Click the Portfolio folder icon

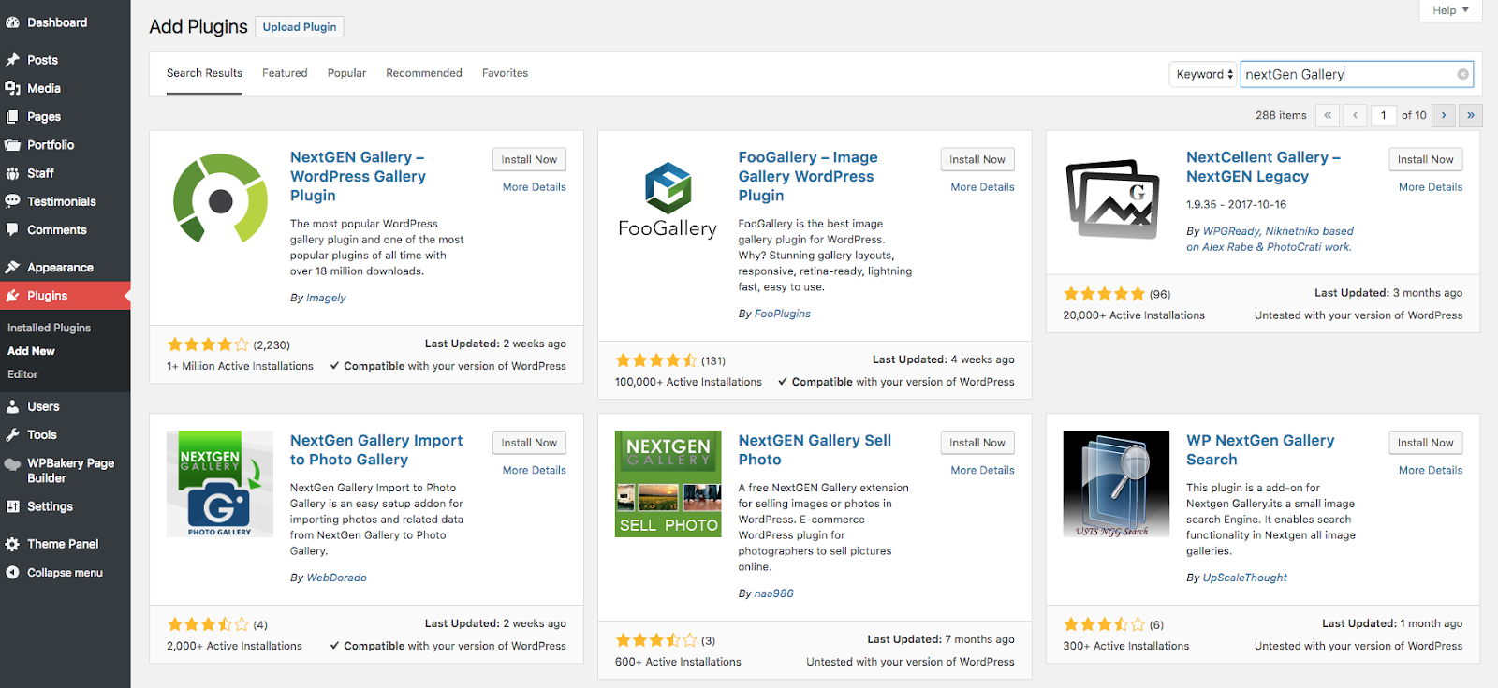12,145
